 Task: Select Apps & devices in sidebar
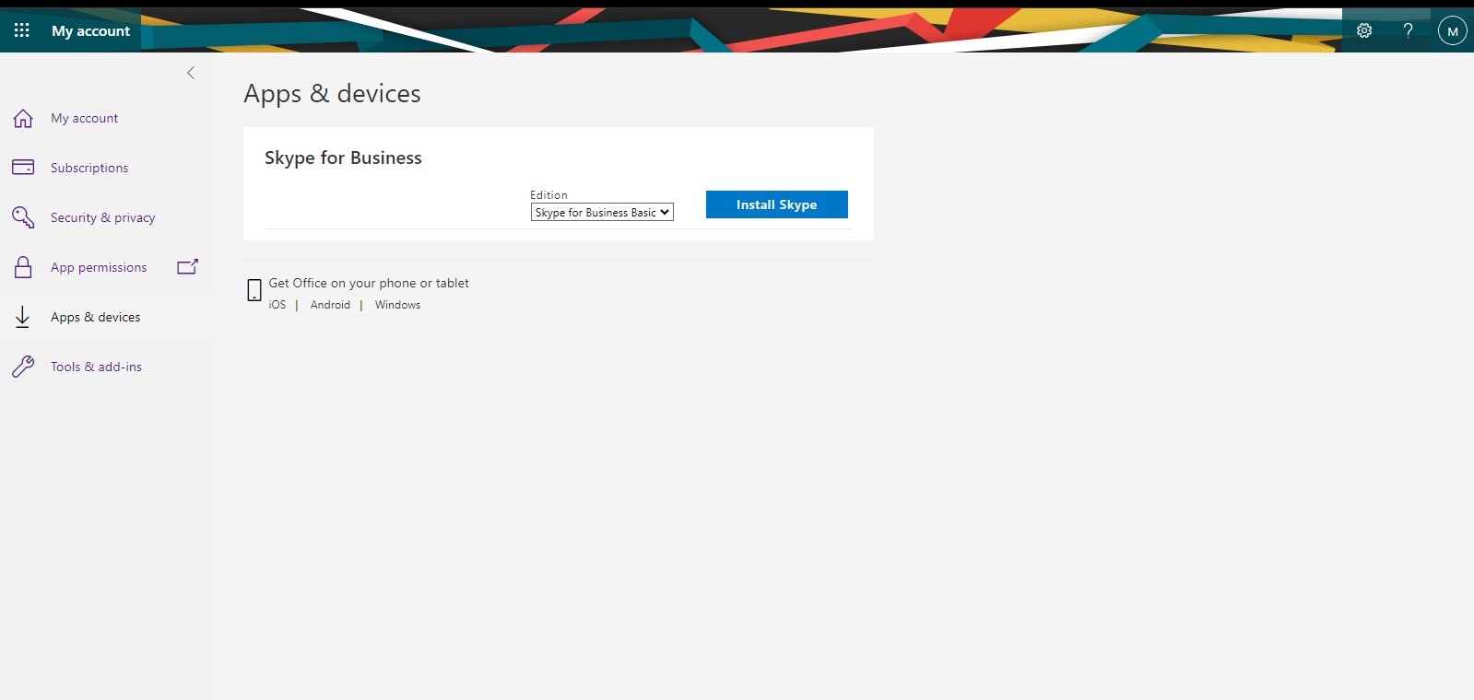[96, 317]
